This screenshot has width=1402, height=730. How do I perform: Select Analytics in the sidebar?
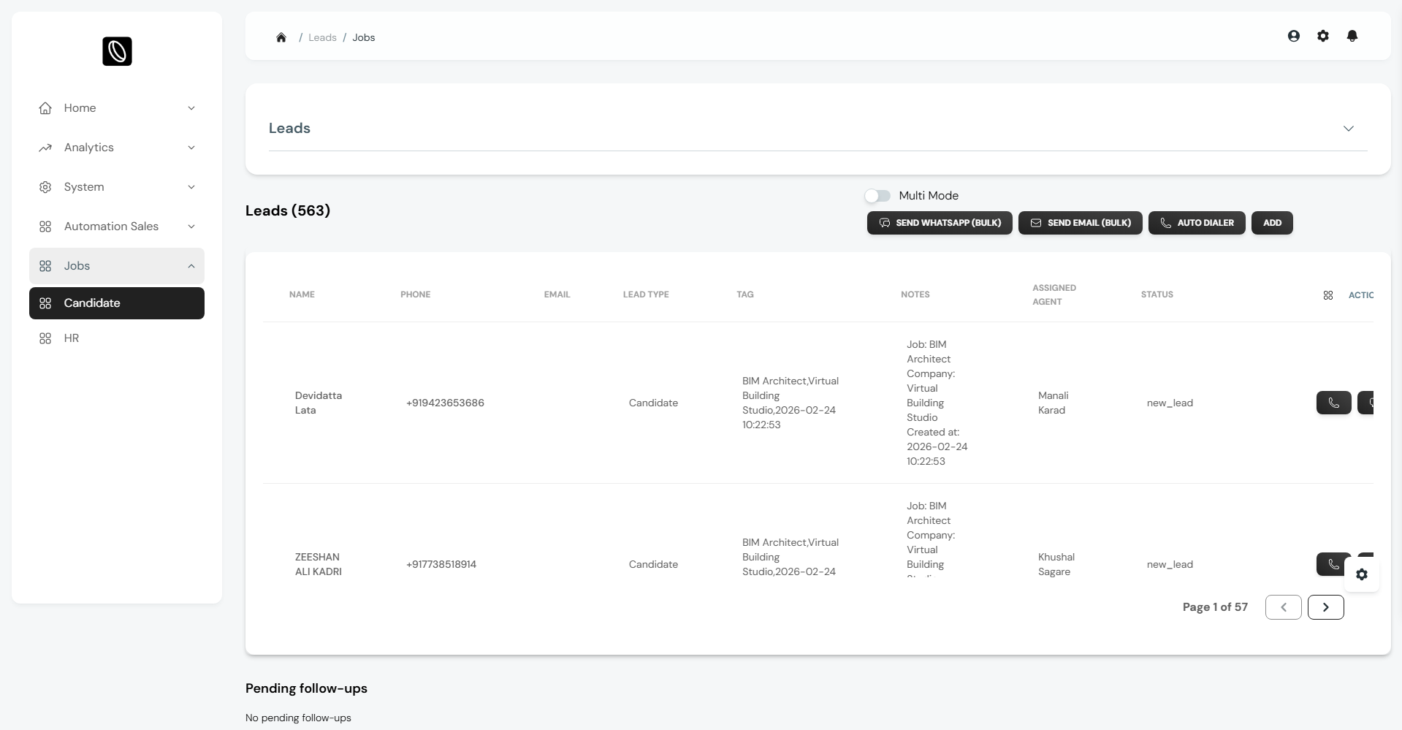pyautogui.click(x=117, y=148)
